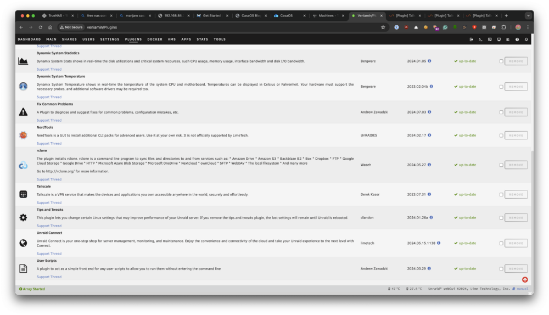Click info icon next to version 2024.05.27
The width and height of the screenshot is (549, 315).
tap(429, 165)
